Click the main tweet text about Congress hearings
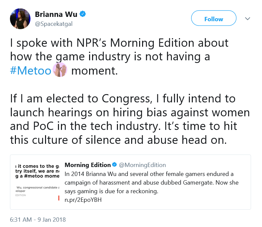 coord(130,119)
